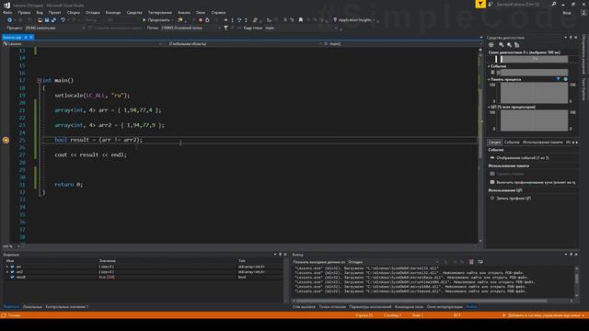
Task: Click the Save file icon in toolbar
Action: coord(47,20)
